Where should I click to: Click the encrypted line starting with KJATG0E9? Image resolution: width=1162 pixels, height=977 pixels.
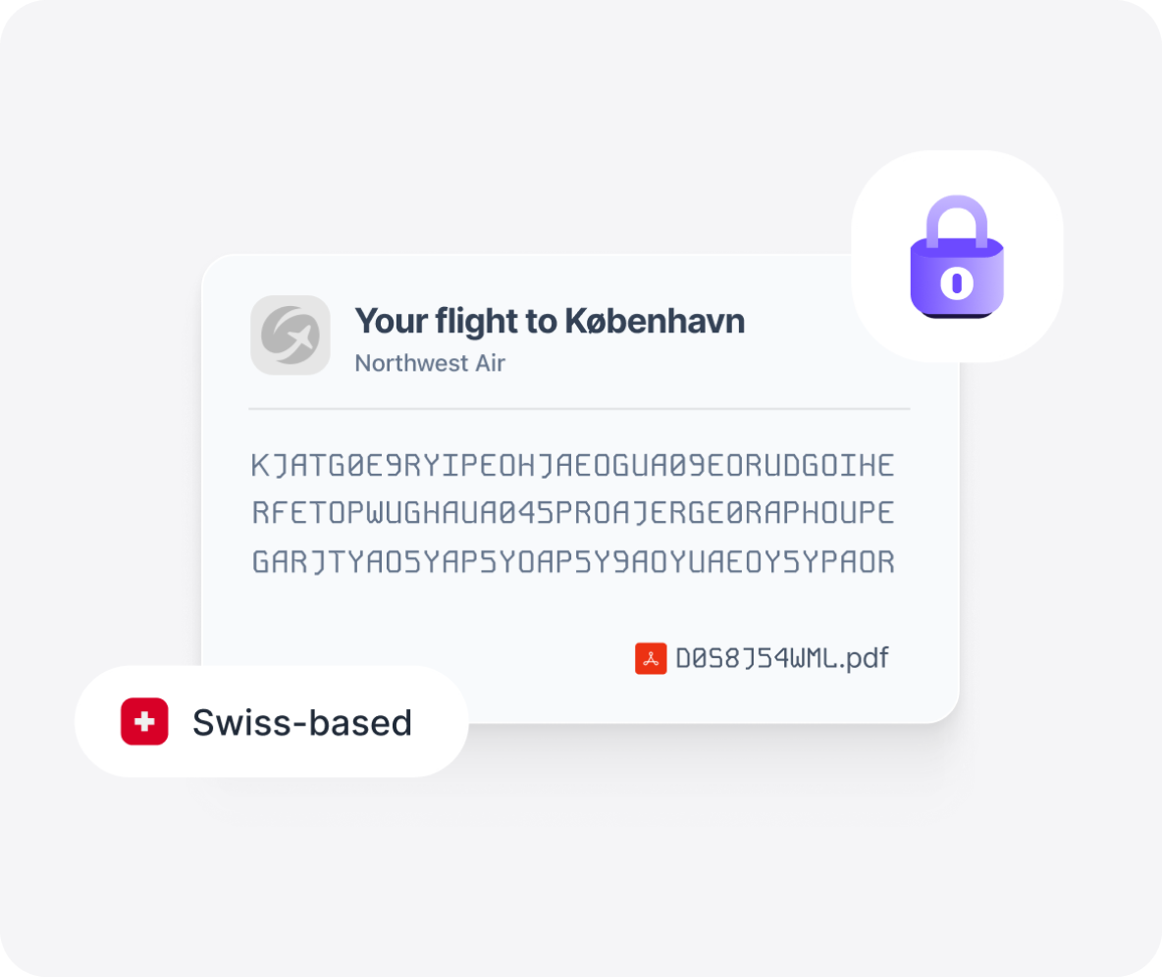point(573,465)
